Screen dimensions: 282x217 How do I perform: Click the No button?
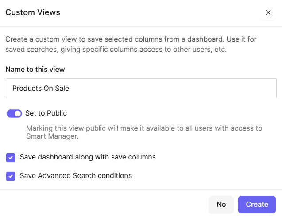pyautogui.click(x=221, y=205)
